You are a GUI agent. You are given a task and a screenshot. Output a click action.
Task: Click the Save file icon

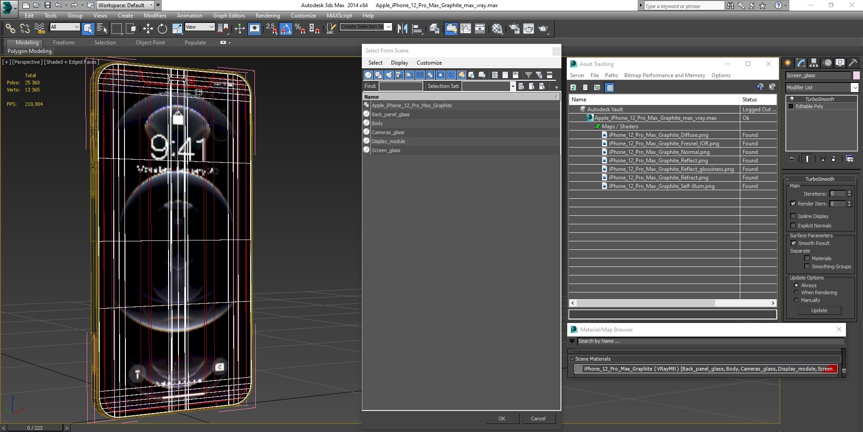point(47,5)
